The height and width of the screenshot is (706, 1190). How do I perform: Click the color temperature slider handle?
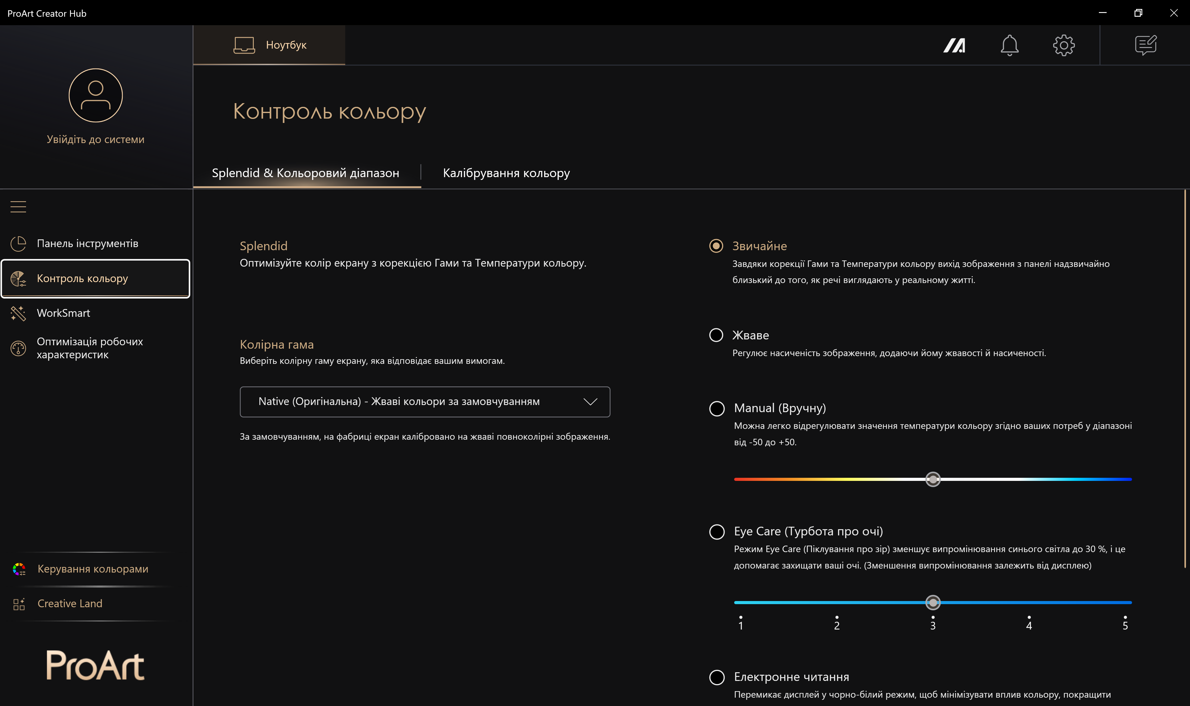[x=932, y=479]
